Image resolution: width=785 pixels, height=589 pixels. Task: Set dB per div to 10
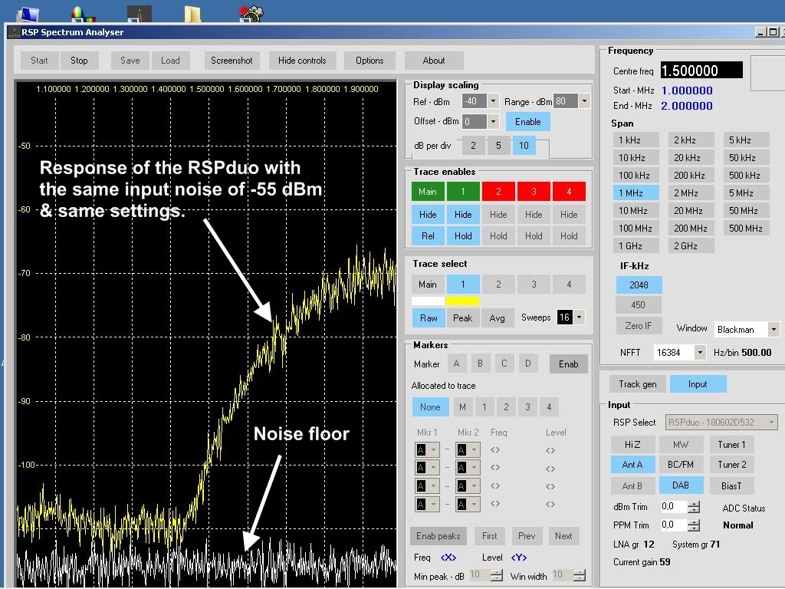(x=524, y=146)
